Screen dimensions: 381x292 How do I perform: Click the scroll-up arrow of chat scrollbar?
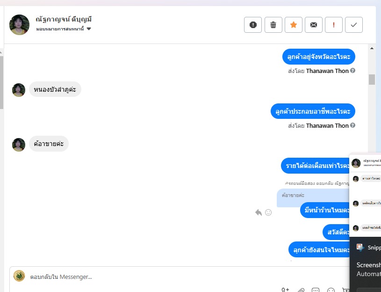coord(372,48)
